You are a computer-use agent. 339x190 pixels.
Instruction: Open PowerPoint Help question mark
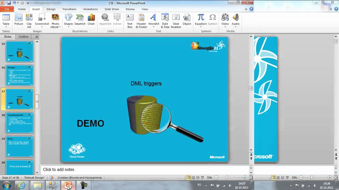[251, 9]
